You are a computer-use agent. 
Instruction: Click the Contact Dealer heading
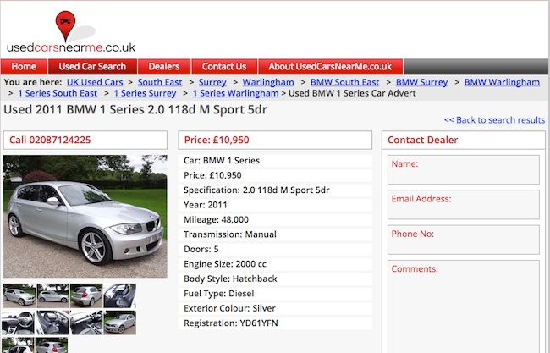[x=422, y=140]
